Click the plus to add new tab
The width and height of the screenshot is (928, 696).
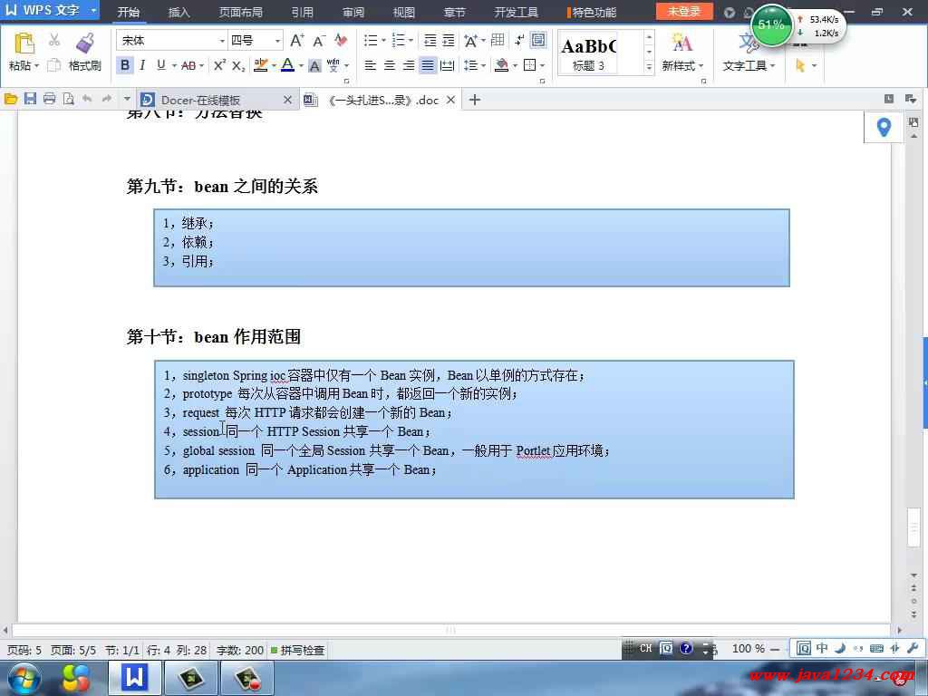474,100
